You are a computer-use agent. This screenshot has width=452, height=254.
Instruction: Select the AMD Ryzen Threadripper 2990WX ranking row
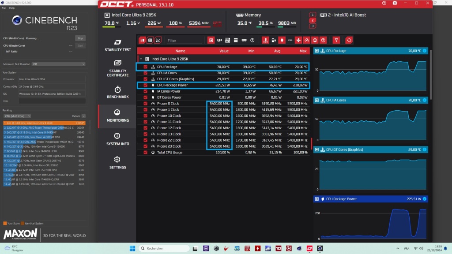pos(44,127)
